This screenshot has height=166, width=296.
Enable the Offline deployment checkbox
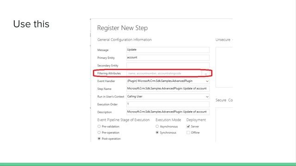point(188,132)
